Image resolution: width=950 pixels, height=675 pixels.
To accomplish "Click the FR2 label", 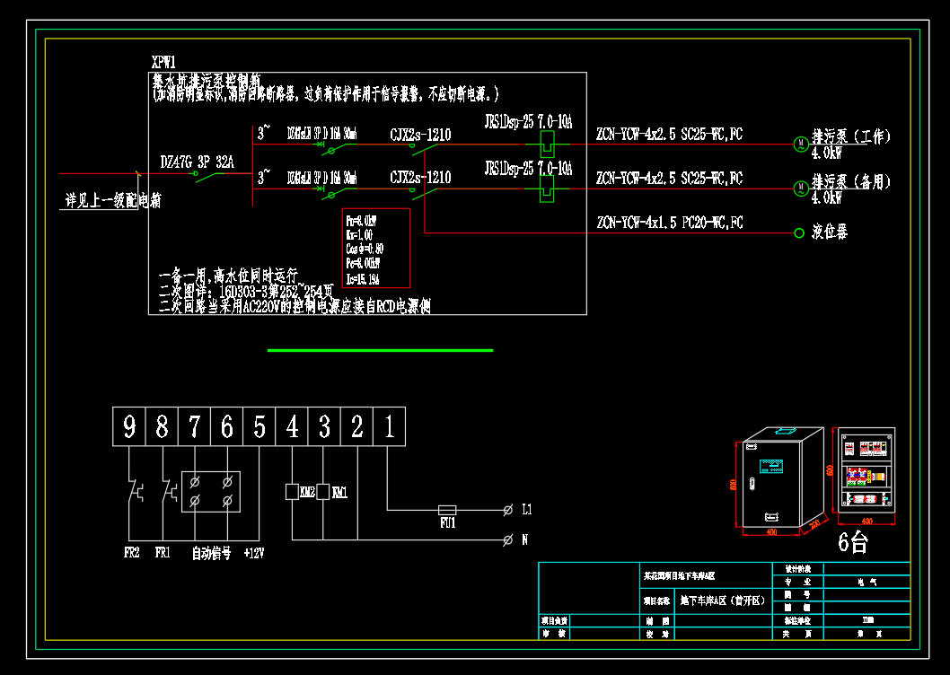I will pos(131,553).
